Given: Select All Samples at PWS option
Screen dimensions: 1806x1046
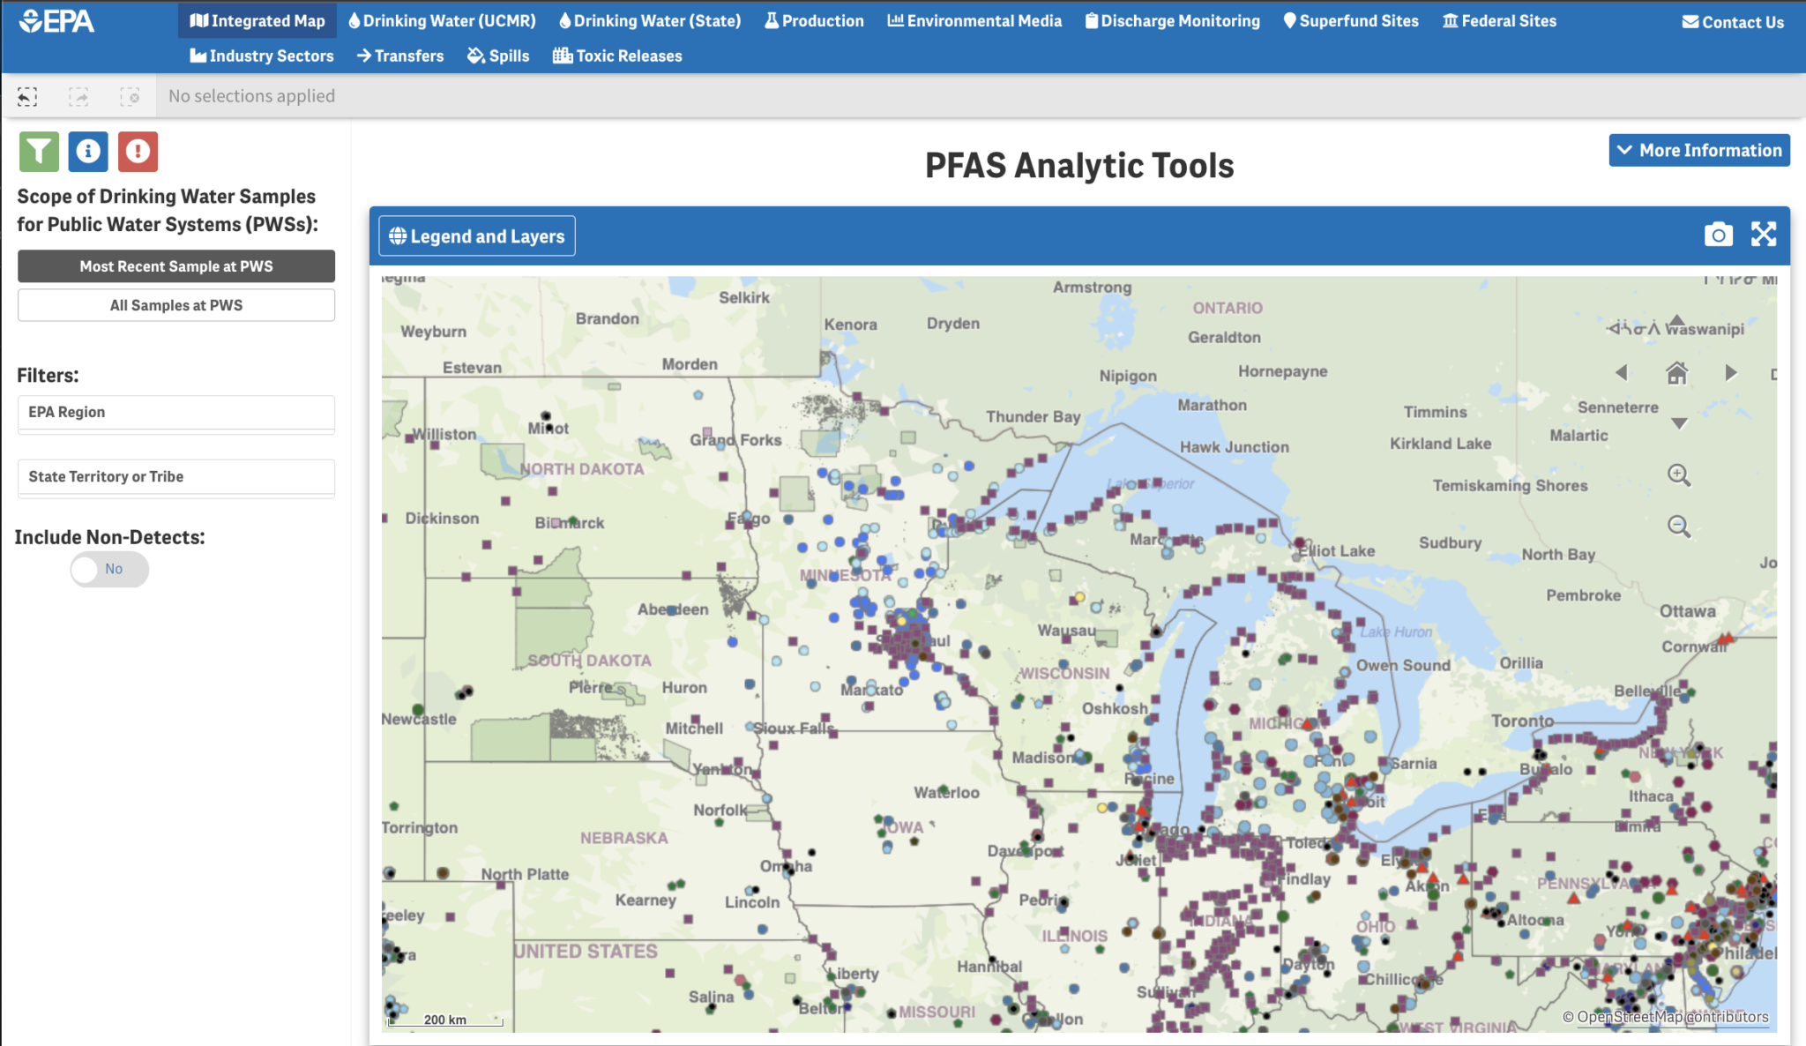Looking at the screenshot, I should [x=176, y=305].
